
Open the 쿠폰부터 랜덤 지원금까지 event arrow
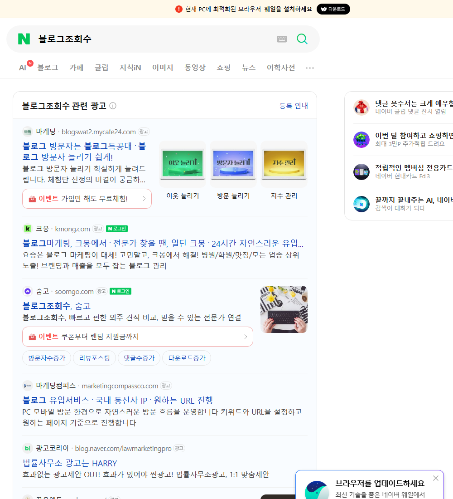[x=246, y=337]
